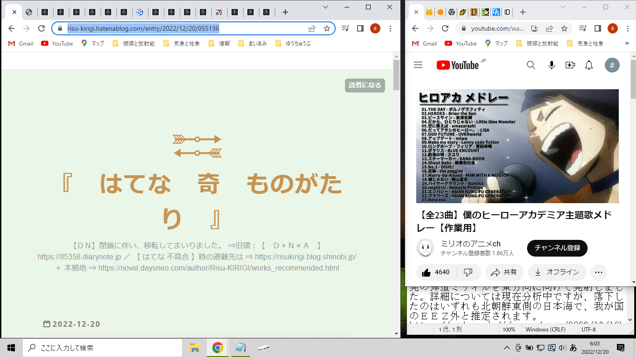Open profile avatar in Hatena blog window
The width and height of the screenshot is (636, 357).
[375, 28]
